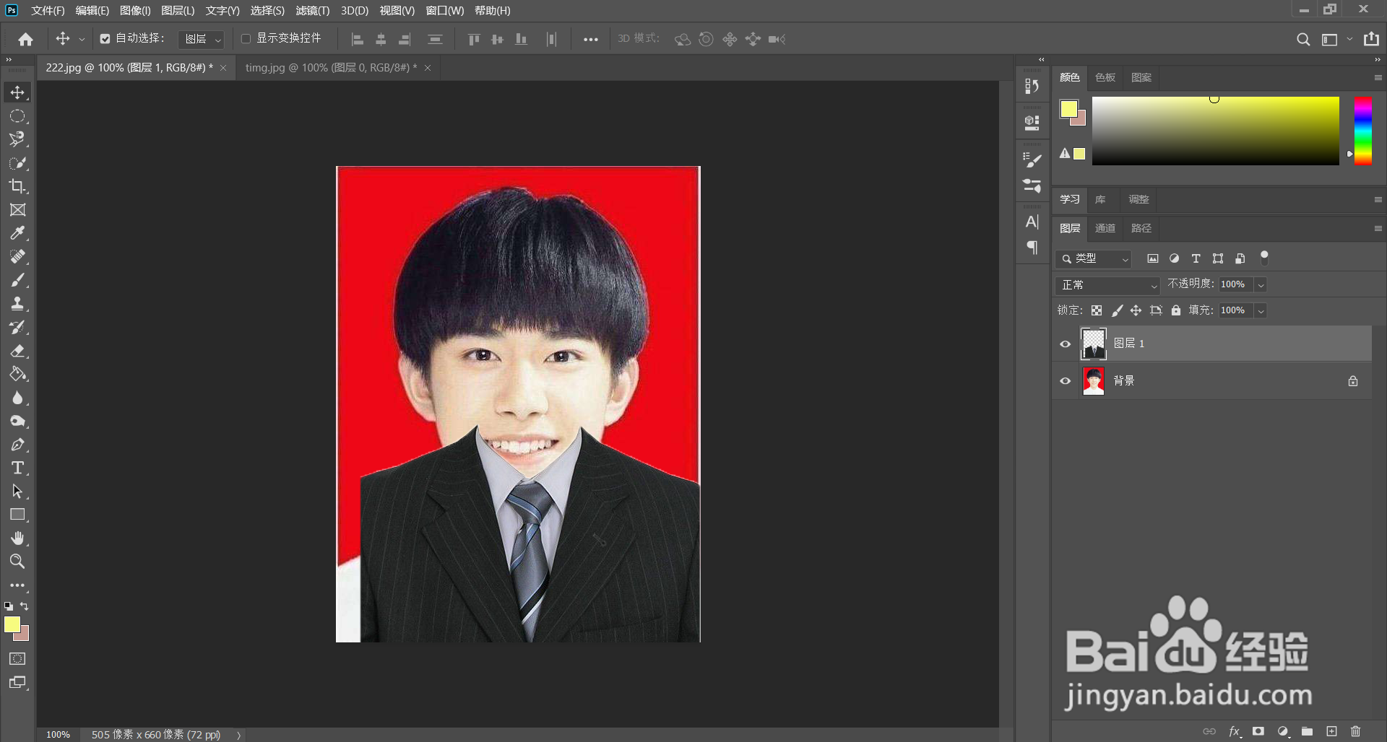Click the foreground color swatch in toolbar
The image size is (1387, 742).
coord(12,625)
